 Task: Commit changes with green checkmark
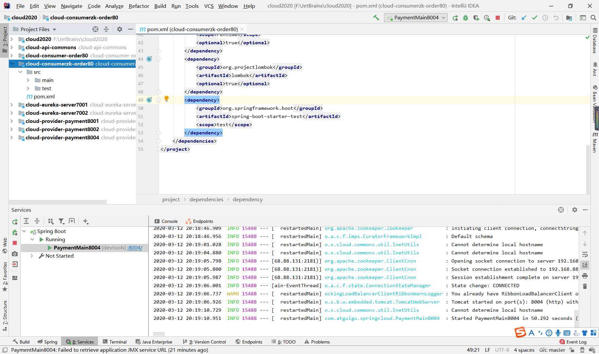pos(534,18)
